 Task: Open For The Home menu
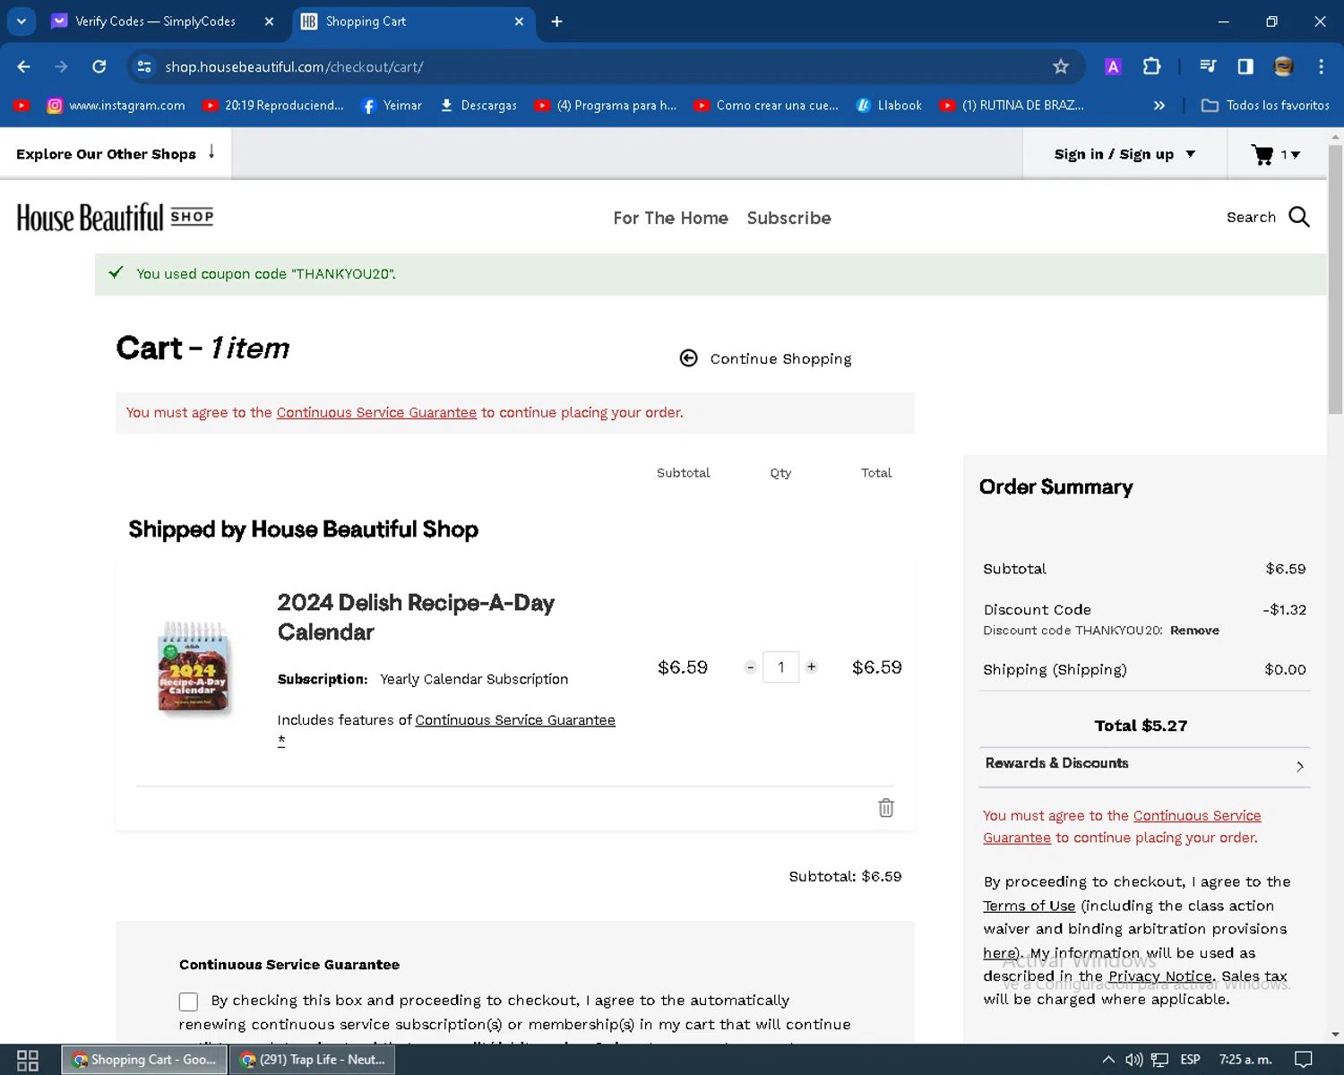670,218
